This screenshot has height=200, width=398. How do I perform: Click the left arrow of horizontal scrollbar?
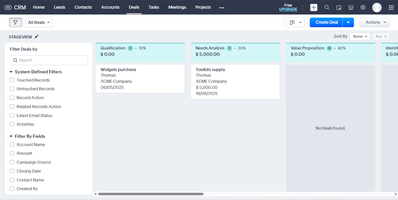95,194
